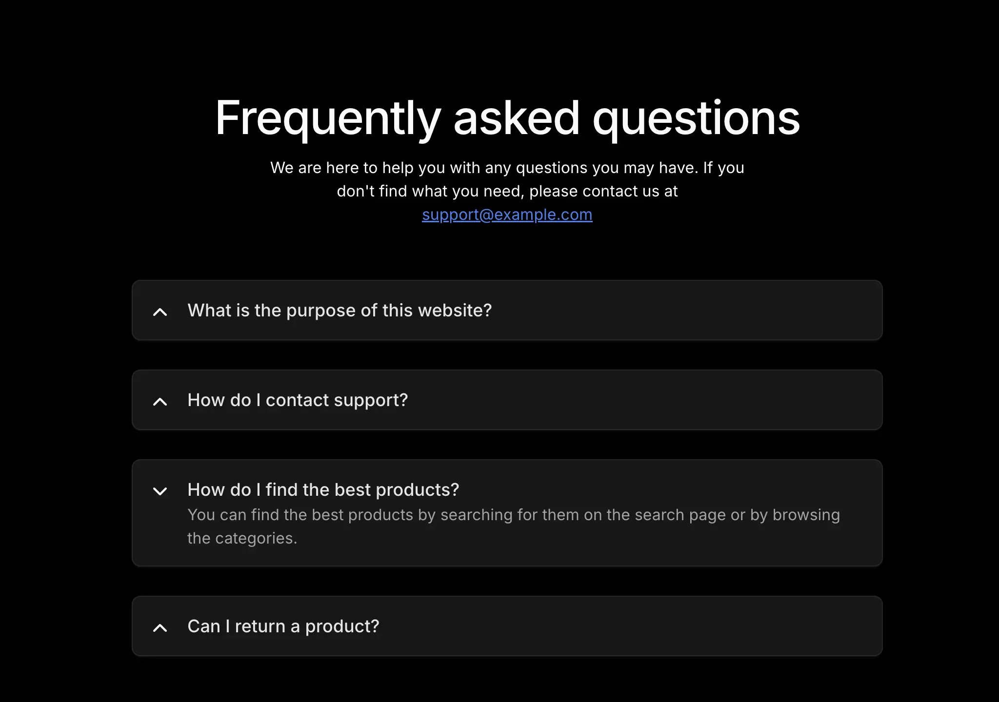Click the word "asked" in the heading
999x702 pixels.
pos(517,118)
